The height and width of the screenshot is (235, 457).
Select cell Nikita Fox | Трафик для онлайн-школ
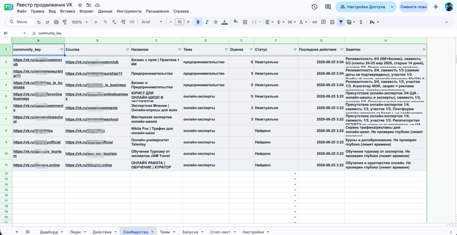tap(156, 131)
